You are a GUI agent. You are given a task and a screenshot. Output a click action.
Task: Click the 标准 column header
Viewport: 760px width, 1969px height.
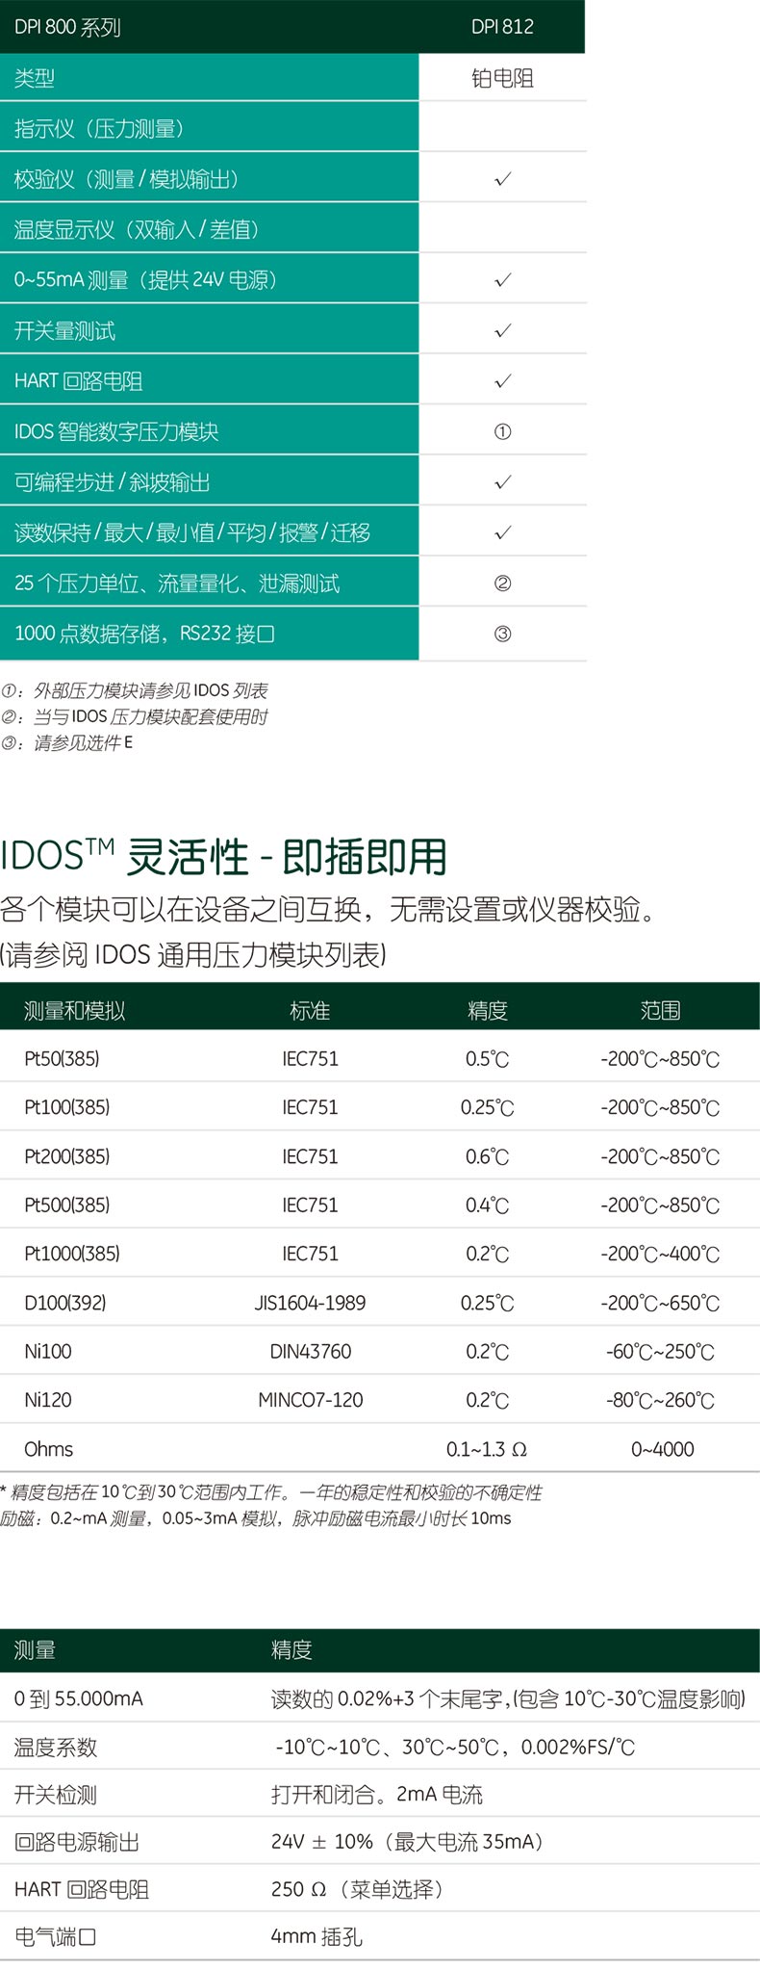(310, 1010)
